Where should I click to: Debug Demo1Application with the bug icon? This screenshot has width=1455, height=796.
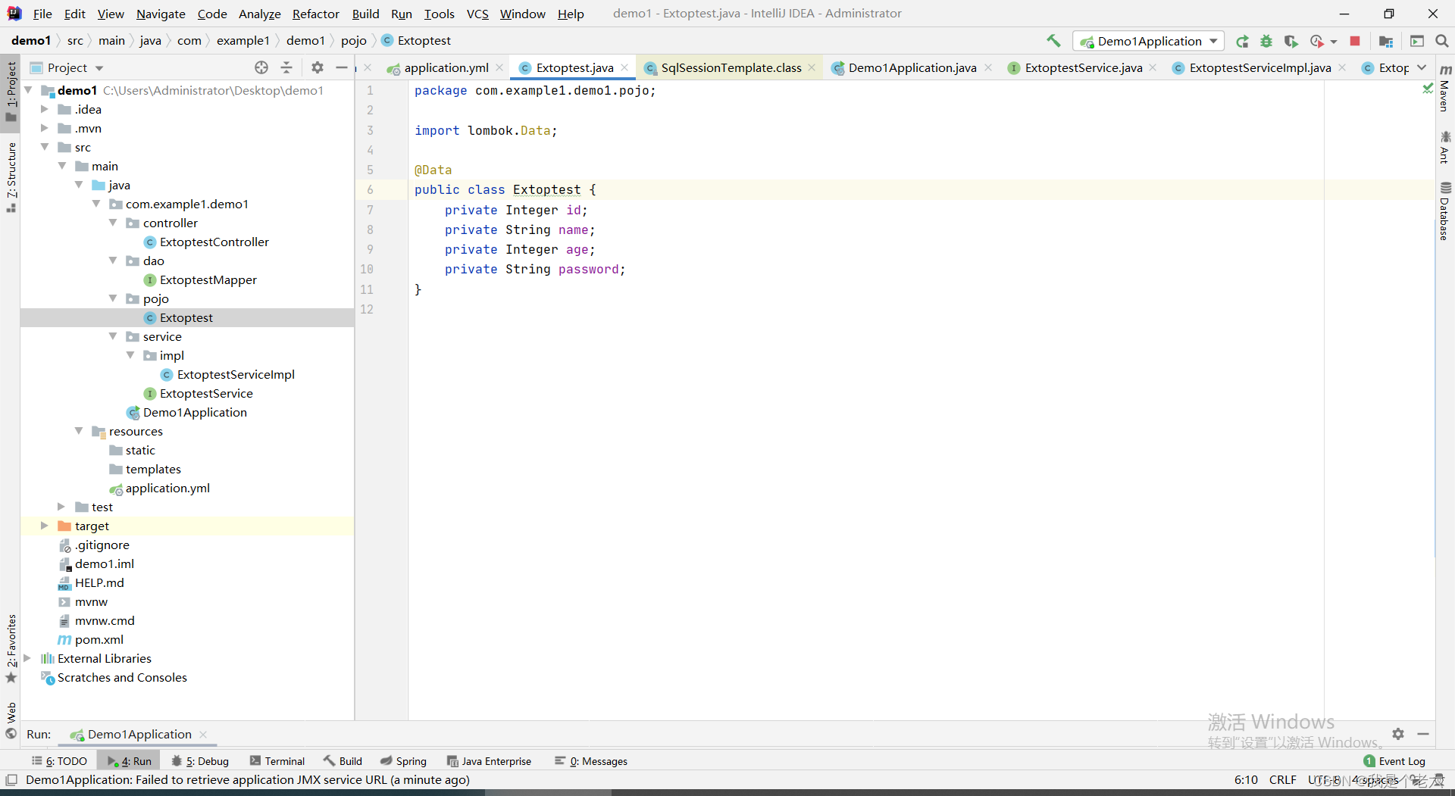1266,42
